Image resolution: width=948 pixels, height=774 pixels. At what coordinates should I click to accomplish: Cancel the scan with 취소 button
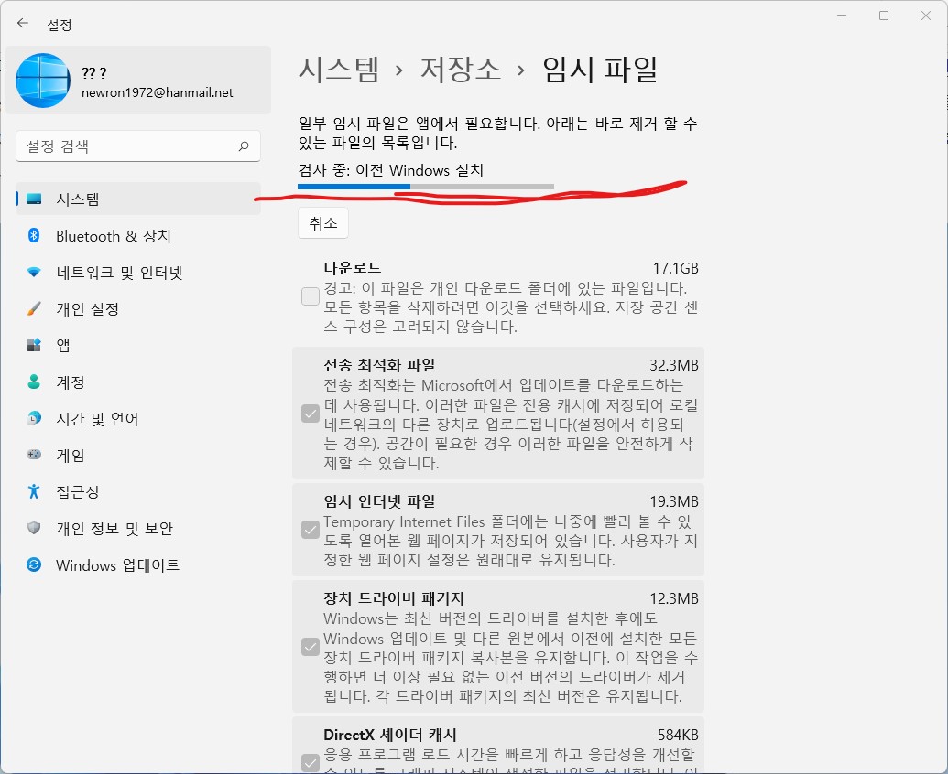click(322, 223)
